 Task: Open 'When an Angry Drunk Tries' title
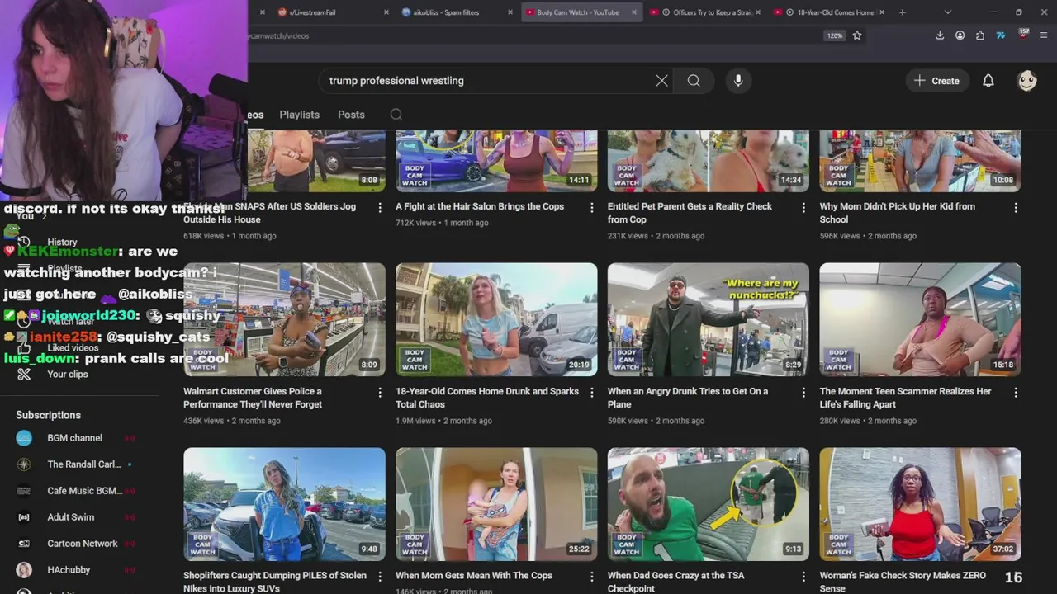[688, 398]
